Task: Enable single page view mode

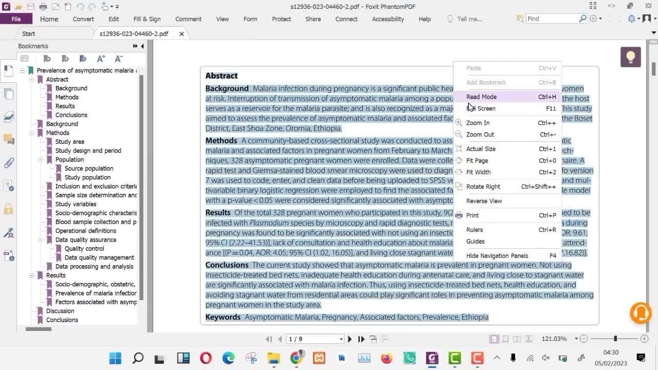Action: click(x=494, y=339)
